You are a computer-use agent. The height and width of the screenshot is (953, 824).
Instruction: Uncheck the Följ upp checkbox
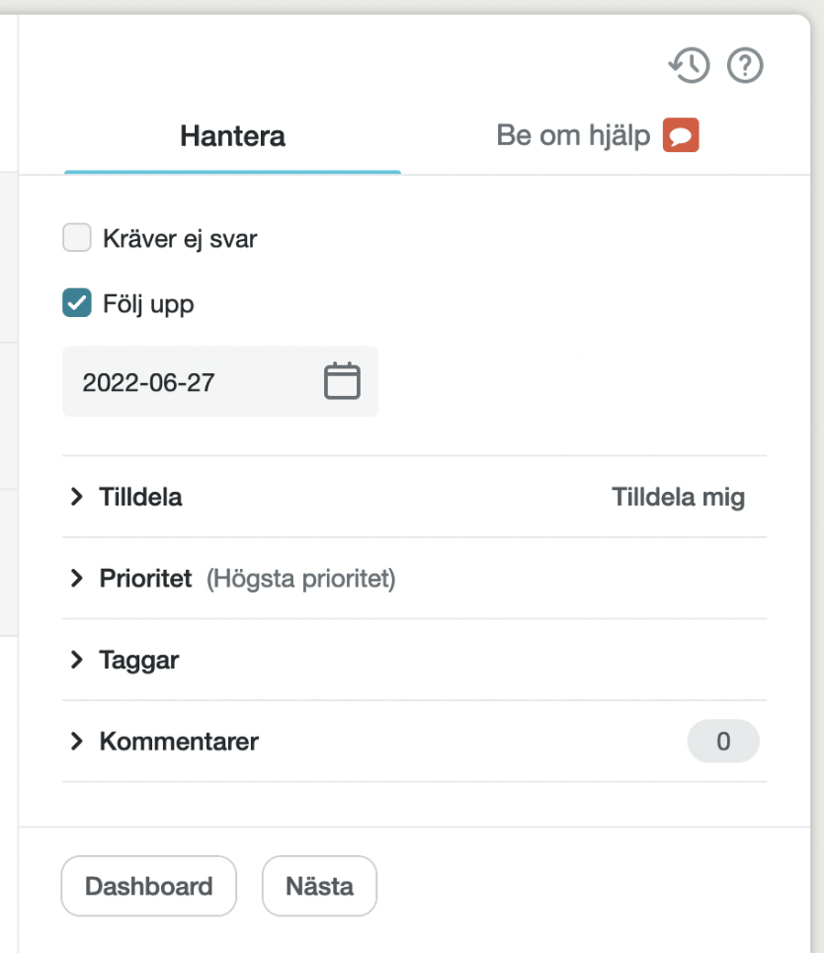point(77,302)
